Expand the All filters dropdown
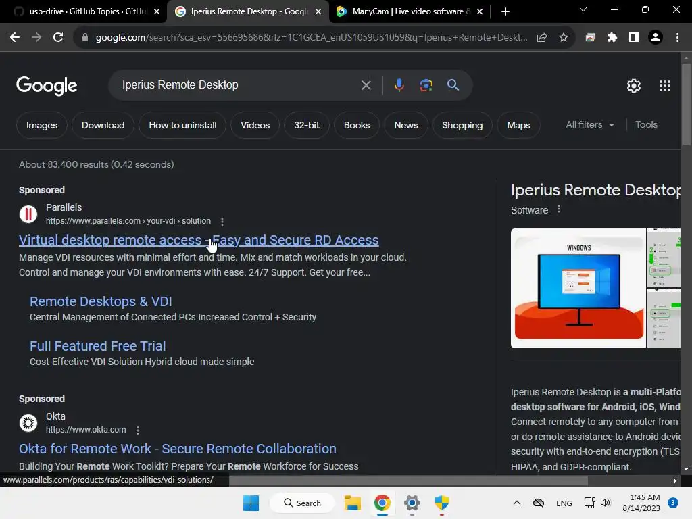Image resolution: width=692 pixels, height=519 pixels. click(589, 125)
